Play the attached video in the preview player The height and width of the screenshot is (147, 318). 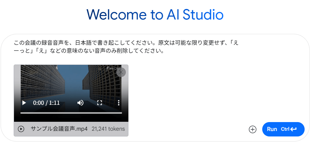click(x=24, y=103)
